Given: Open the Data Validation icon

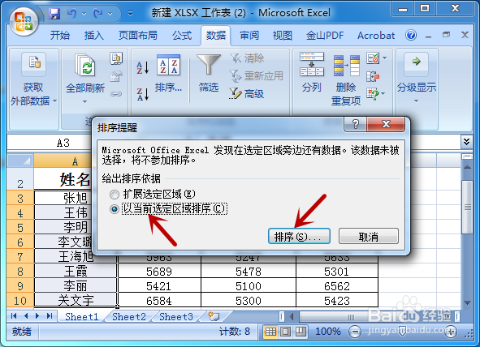Looking at the screenshot, I should click(x=373, y=58).
